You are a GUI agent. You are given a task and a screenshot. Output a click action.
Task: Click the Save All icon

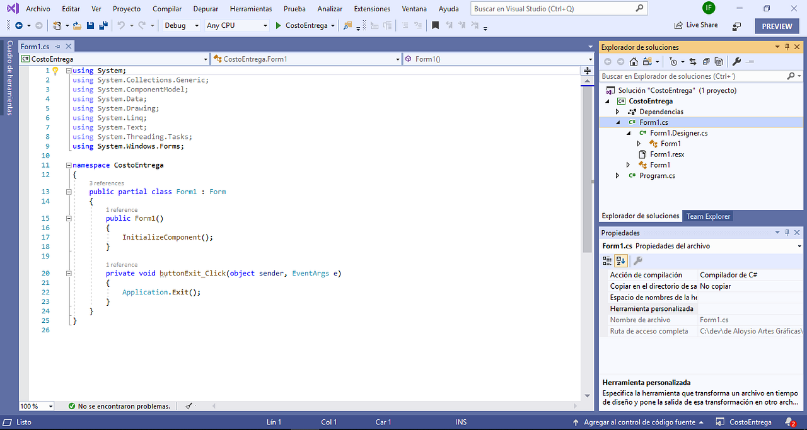[x=104, y=25]
